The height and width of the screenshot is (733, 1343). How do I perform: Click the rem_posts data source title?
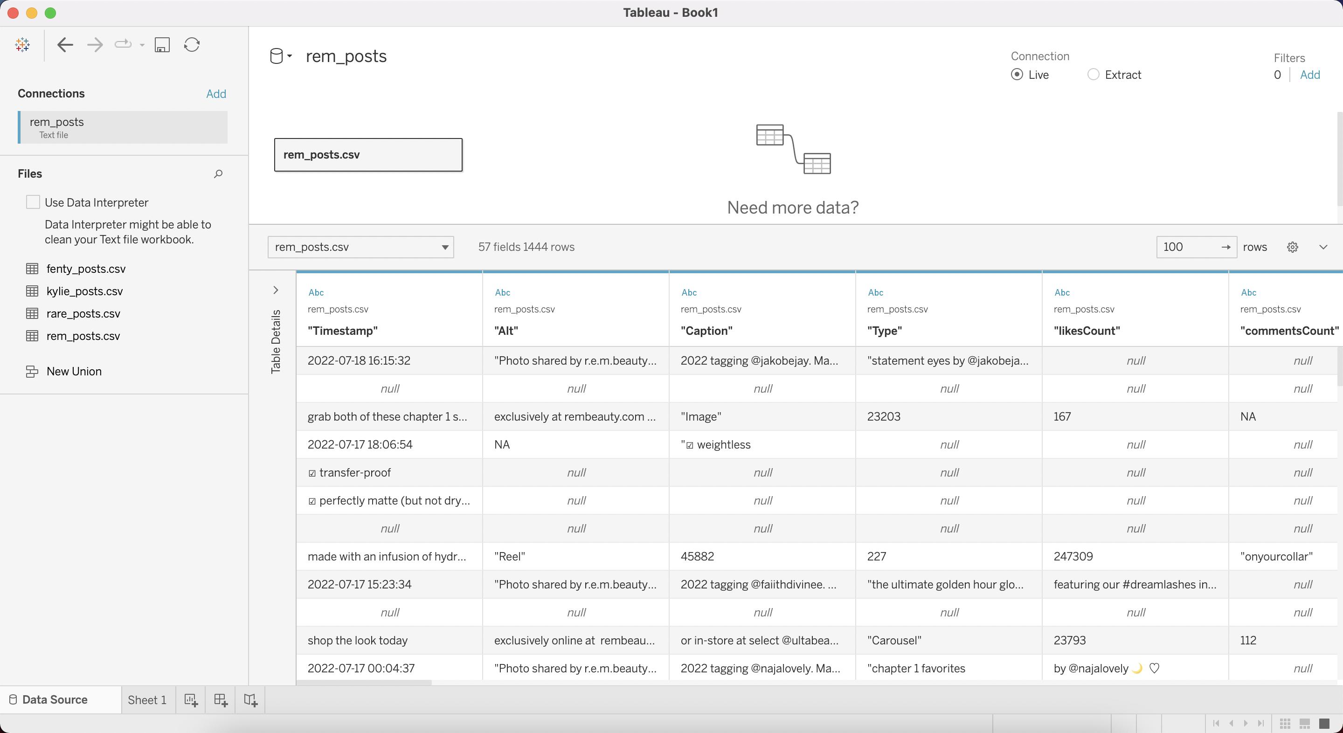click(346, 56)
